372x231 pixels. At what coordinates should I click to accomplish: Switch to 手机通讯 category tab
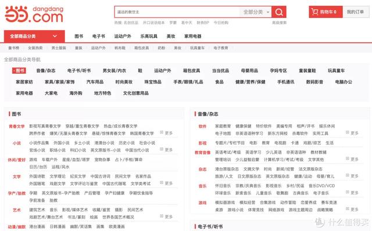(285, 82)
